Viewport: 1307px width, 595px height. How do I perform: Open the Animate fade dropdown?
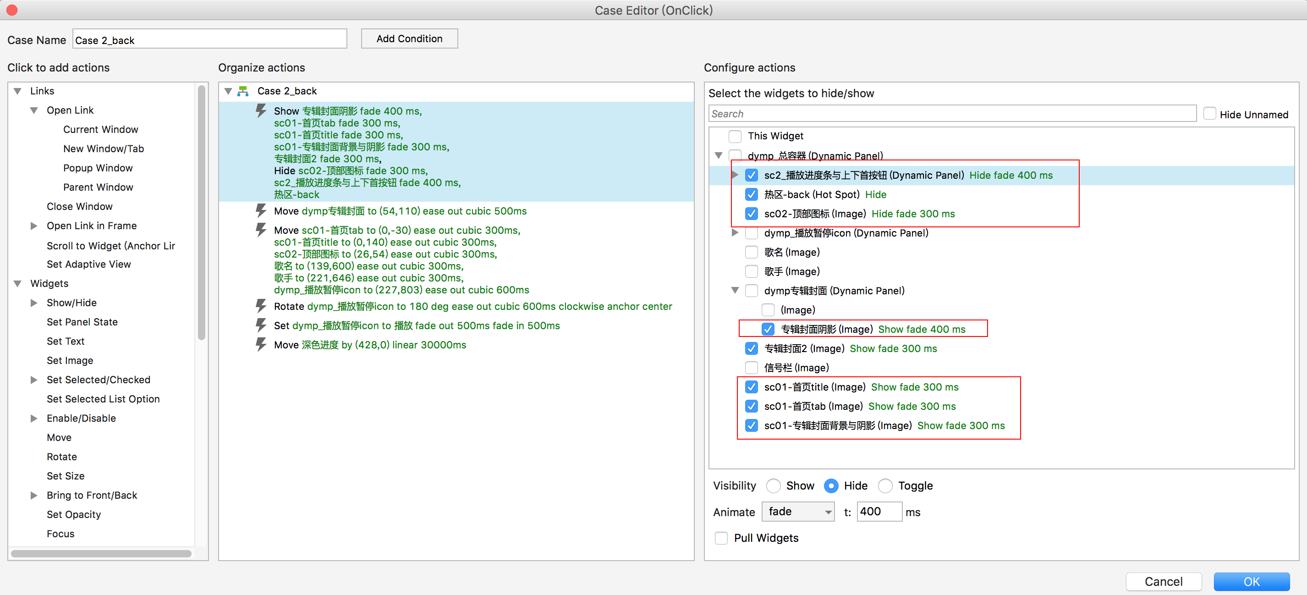[x=798, y=511]
